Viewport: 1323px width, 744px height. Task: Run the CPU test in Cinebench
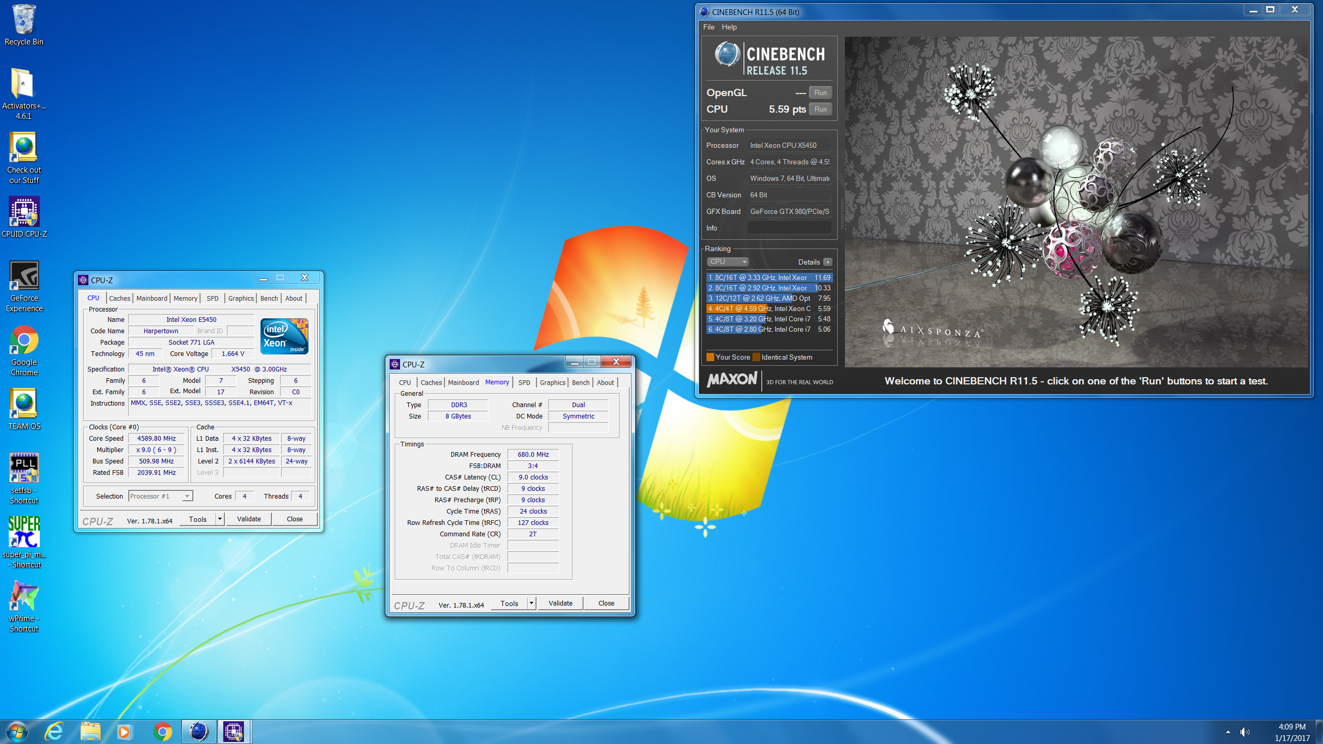coord(820,109)
